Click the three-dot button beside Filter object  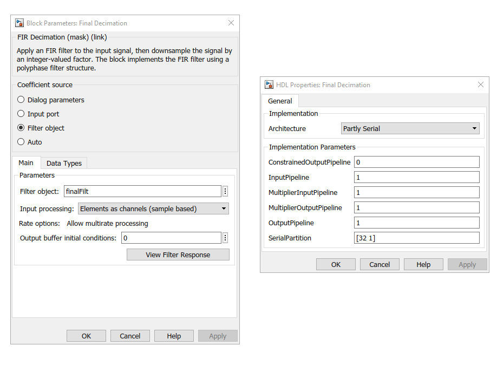click(225, 191)
